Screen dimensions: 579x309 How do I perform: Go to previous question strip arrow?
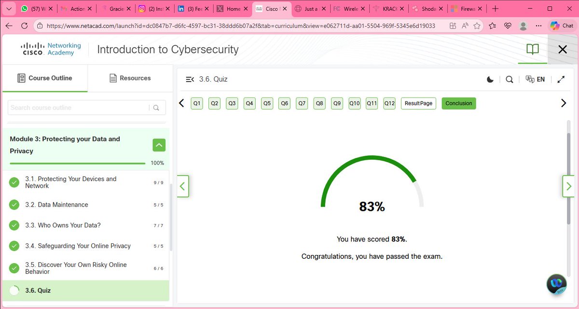[x=181, y=103]
